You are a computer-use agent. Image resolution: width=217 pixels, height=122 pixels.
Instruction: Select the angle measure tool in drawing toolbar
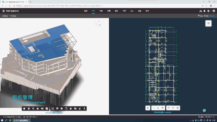(158, 108)
